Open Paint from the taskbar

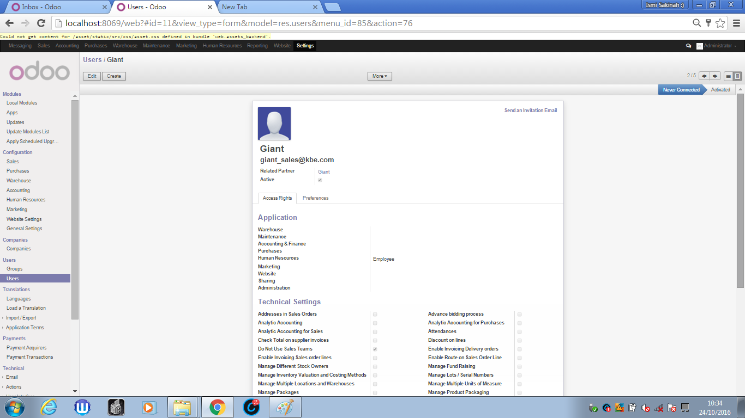tap(285, 407)
